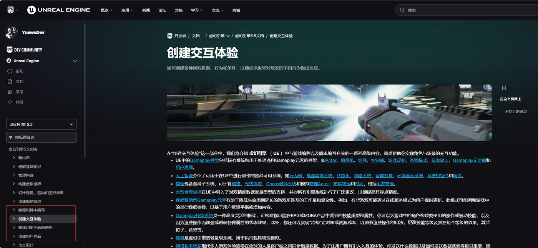The height and width of the screenshot is (248, 538).
Task: Select 编程和脚本编写 in the docs tree
Action: [x=32, y=210]
